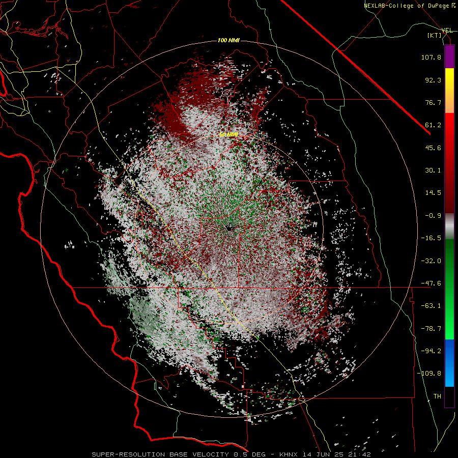Click the -16.5 value on velocity scale
458x458 pixels.
click(x=431, y=238)
